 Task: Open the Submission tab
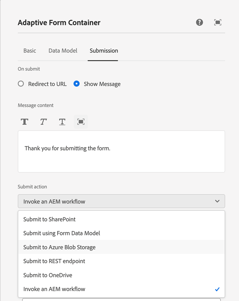[104, 50]
